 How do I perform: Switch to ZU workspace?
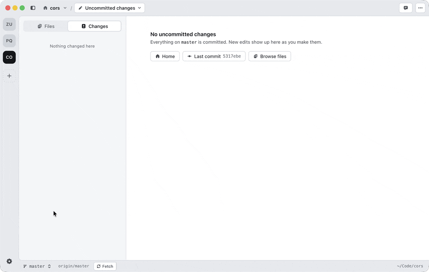pos(9,24)
